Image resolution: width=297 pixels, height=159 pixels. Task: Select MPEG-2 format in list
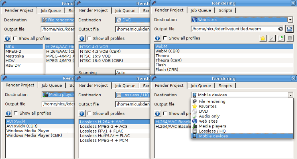[x=24, y=51]
